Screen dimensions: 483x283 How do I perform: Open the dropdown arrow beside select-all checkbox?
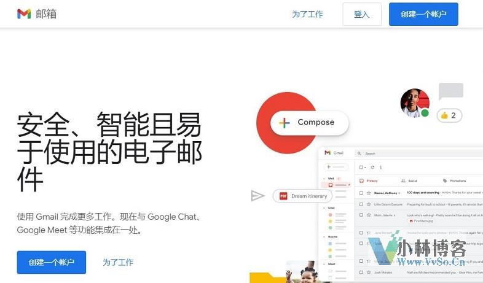[366, 168]
